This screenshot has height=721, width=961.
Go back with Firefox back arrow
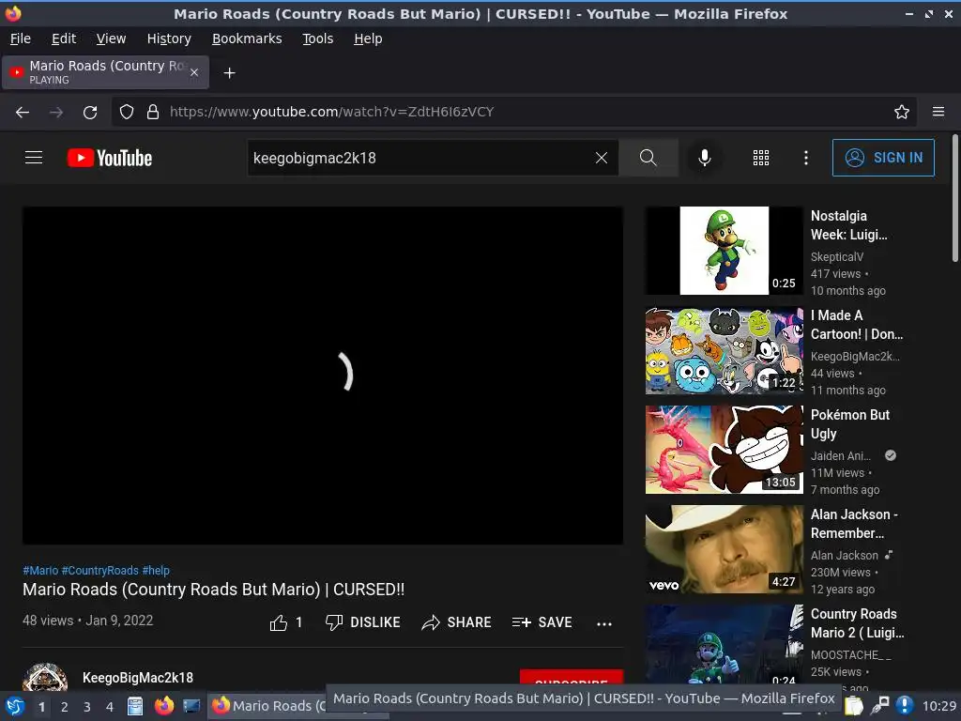23,113
